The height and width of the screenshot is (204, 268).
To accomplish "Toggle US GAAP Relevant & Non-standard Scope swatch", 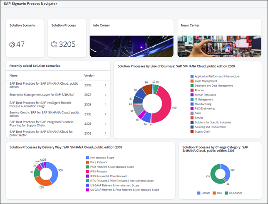I will coord(87,185).
